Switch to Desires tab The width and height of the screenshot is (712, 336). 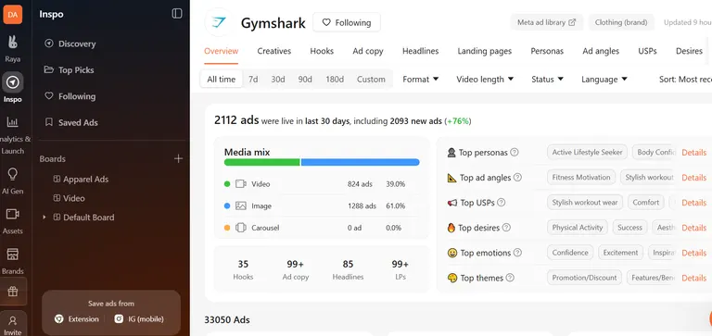pos(689,51)
